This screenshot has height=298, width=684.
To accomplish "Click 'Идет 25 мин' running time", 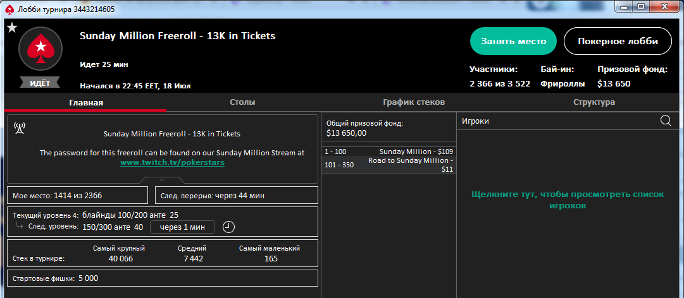I will tap(104, 64).
